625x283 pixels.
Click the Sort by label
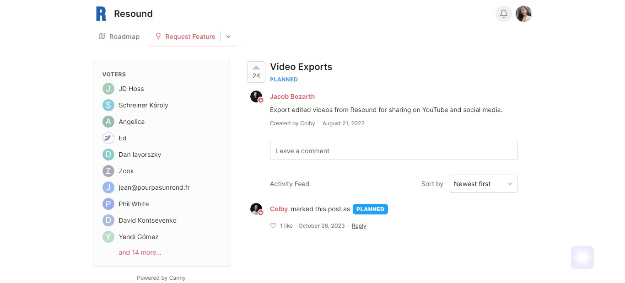coord(432,184)
